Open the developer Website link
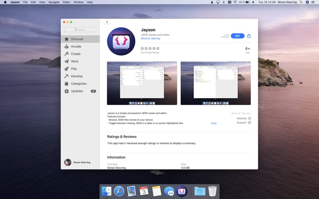Viewport: 319px width, 199px height. tap(242, 118)
